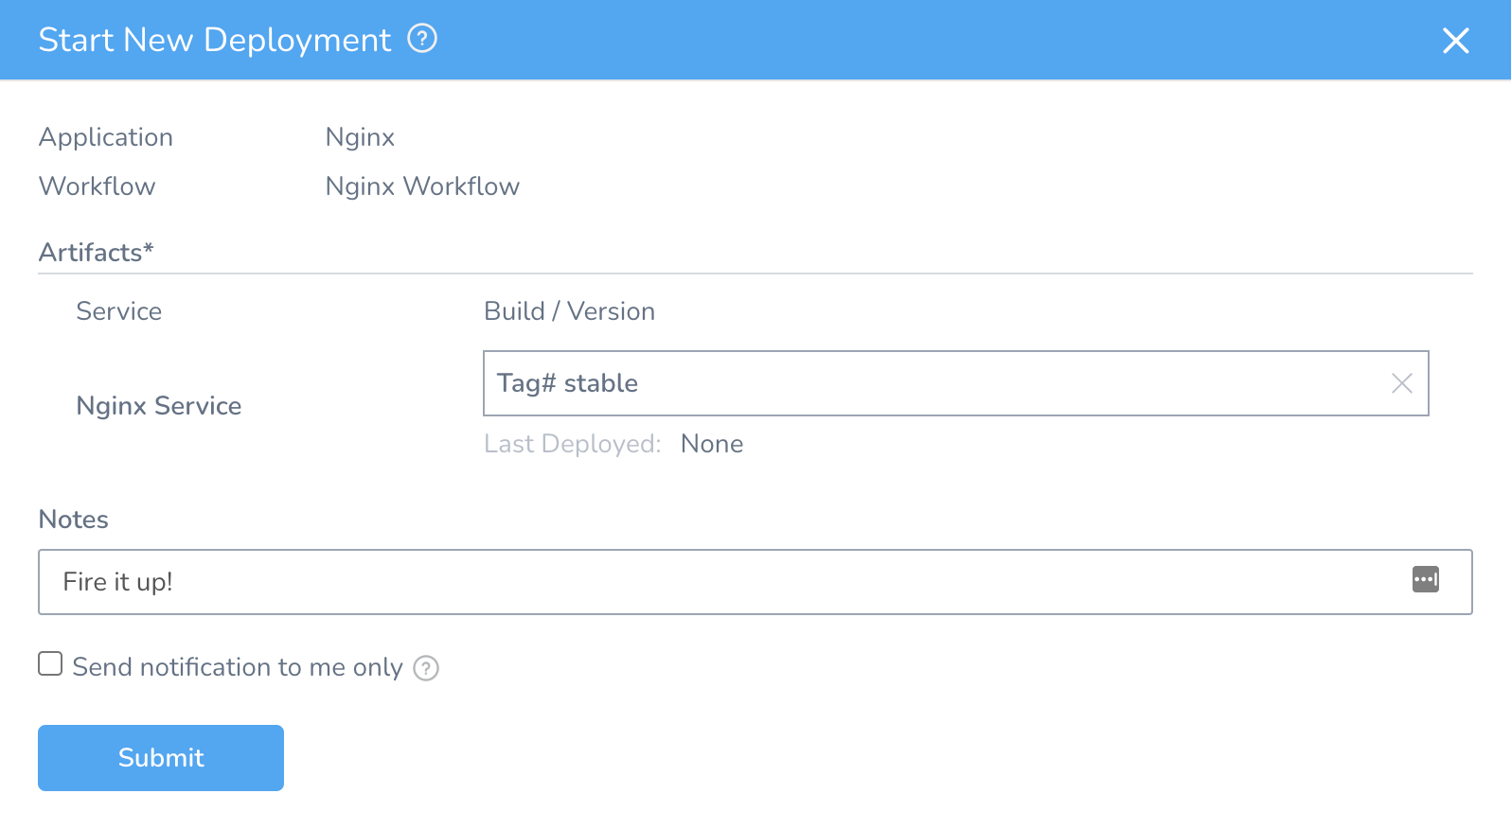Select the Artifacts section header
The image size is (1511, 829).
96,252
